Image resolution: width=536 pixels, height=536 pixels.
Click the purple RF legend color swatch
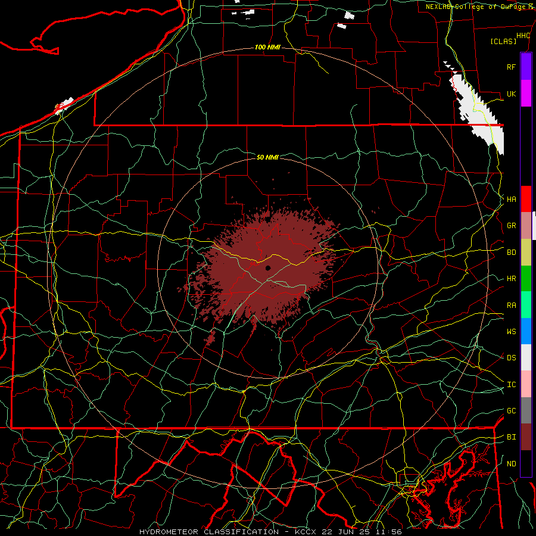(526, 67)
